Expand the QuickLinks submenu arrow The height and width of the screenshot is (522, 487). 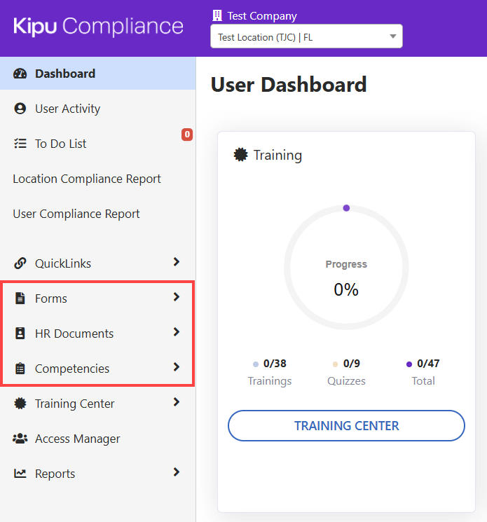(x=176, y=262)
